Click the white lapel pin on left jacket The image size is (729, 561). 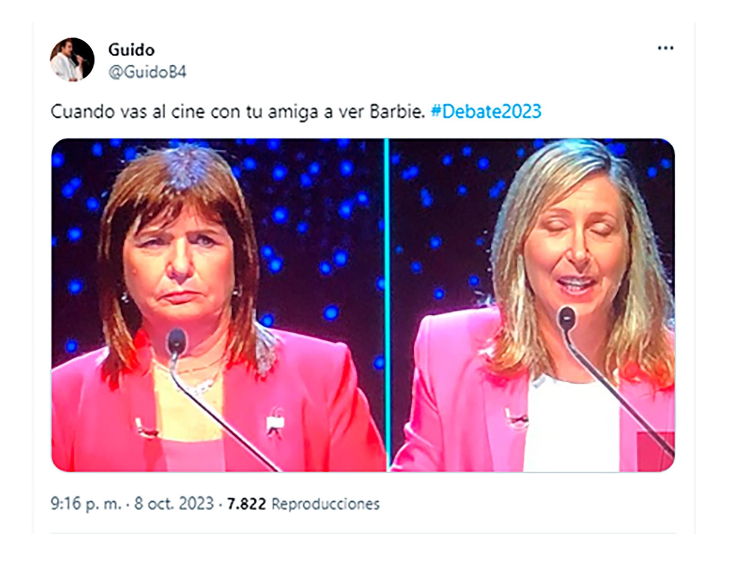273,422
